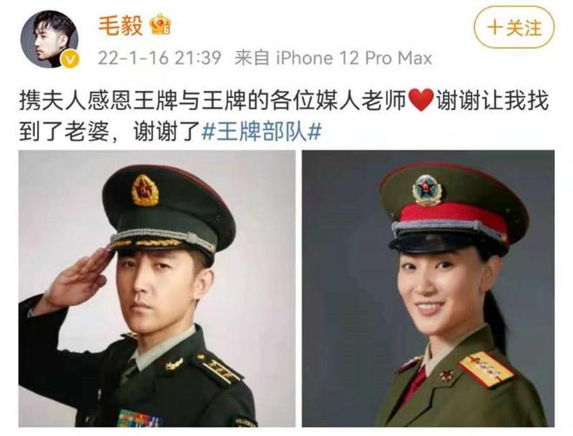This screenshot has height=436, width=573.
Task: Open the 毛毅 username link
Action: pos(120,25)
